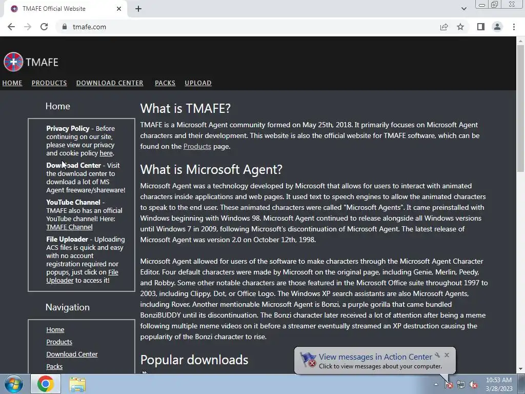Bookmark this page with star icon
The width and height of the screenshot is (525, 394).
click(x=460, y=27)
